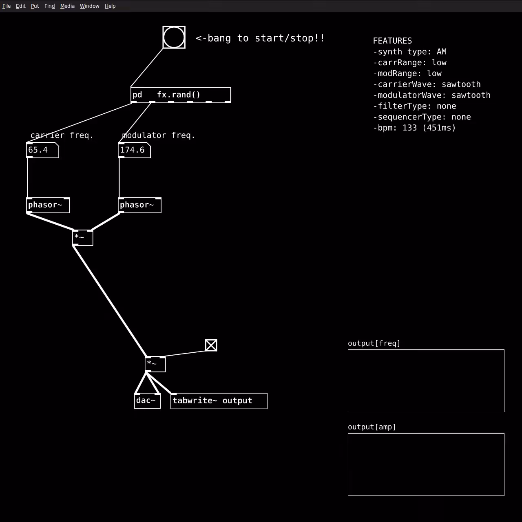The height and width of the screenshot is (522, 522).
Task: Select the upper *~ multiply object
Action: click(83, 238)
